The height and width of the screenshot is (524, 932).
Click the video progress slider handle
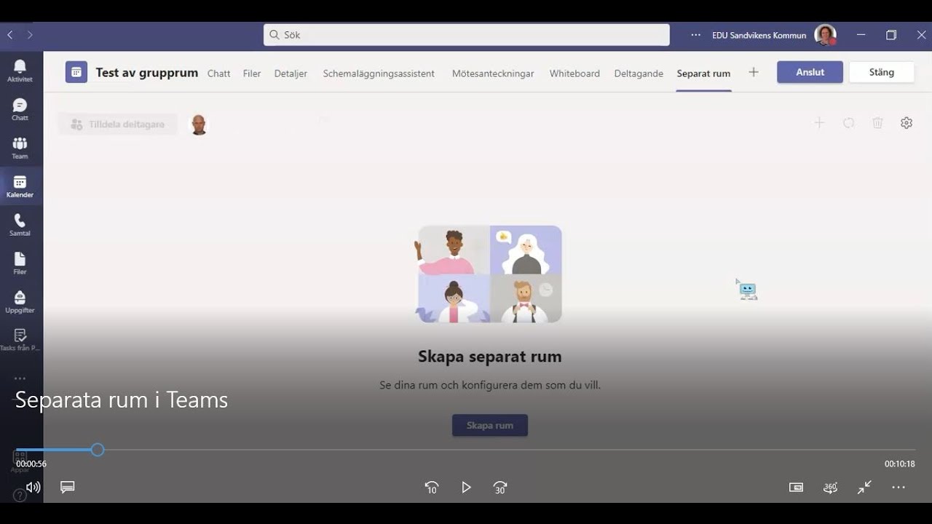click(98, 450)
